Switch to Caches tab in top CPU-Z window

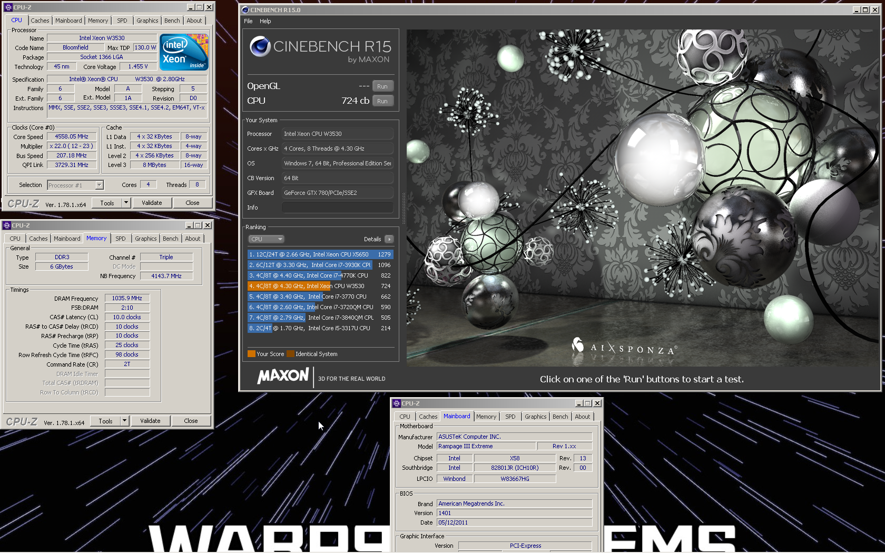click(40, 21)
